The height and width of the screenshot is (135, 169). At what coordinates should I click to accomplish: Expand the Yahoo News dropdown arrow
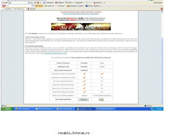pos(101,6)
